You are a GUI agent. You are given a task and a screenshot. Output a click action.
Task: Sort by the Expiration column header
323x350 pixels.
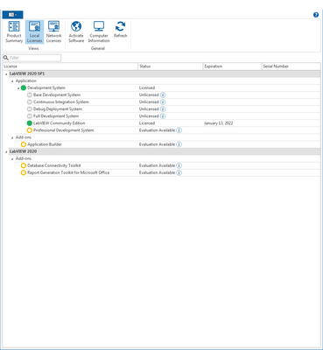click(x=232, y=66)
